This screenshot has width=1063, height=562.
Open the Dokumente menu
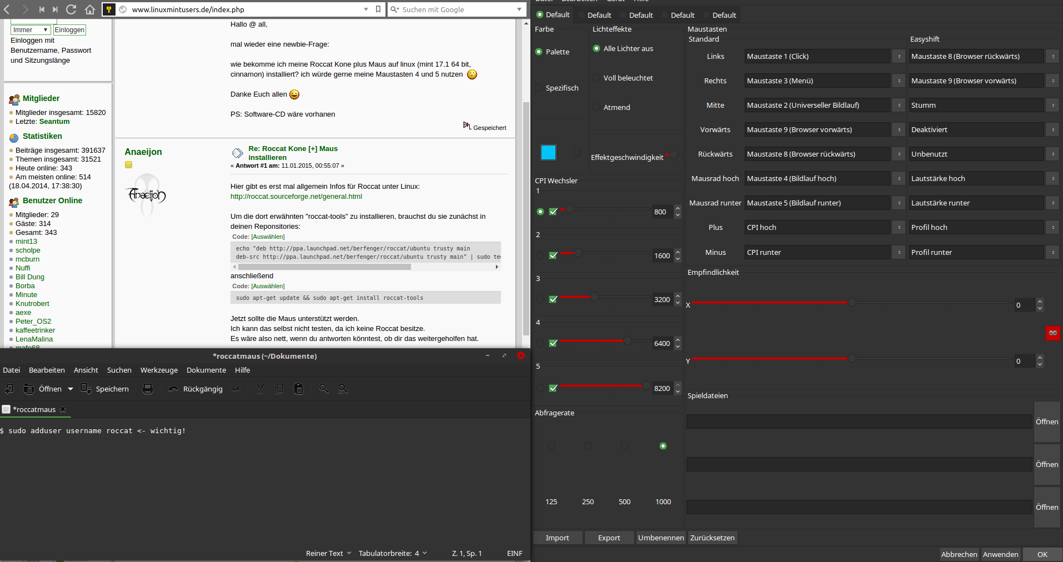click(206, 370)
